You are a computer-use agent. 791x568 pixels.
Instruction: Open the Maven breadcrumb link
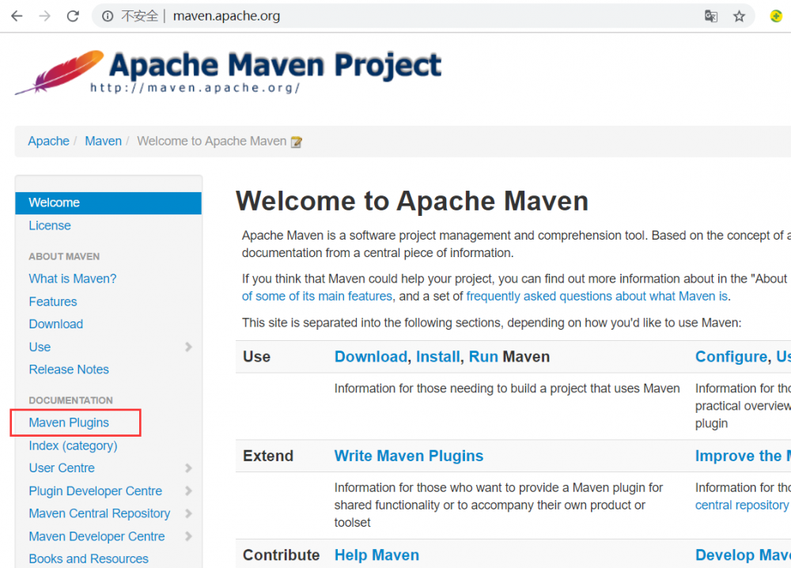click(x=103, y=142)
